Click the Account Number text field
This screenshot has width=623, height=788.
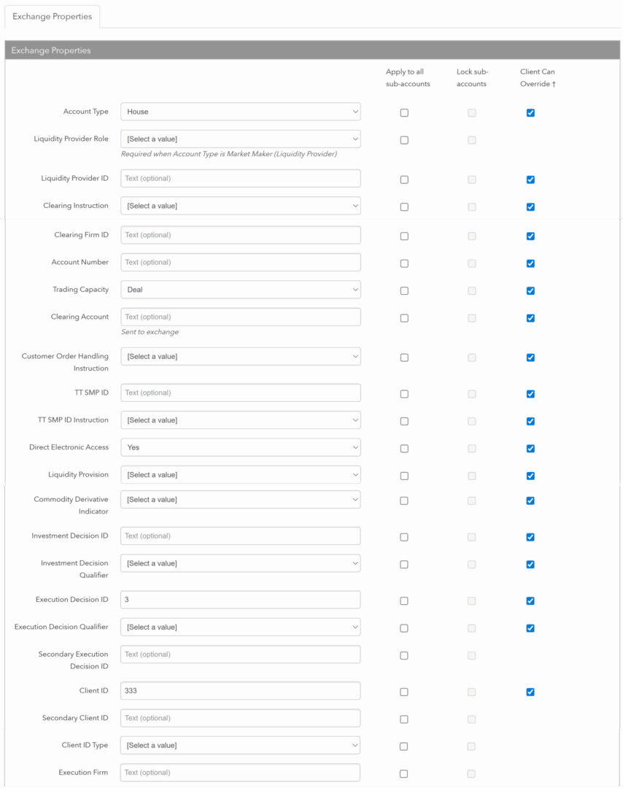click(x=241, y=263)
